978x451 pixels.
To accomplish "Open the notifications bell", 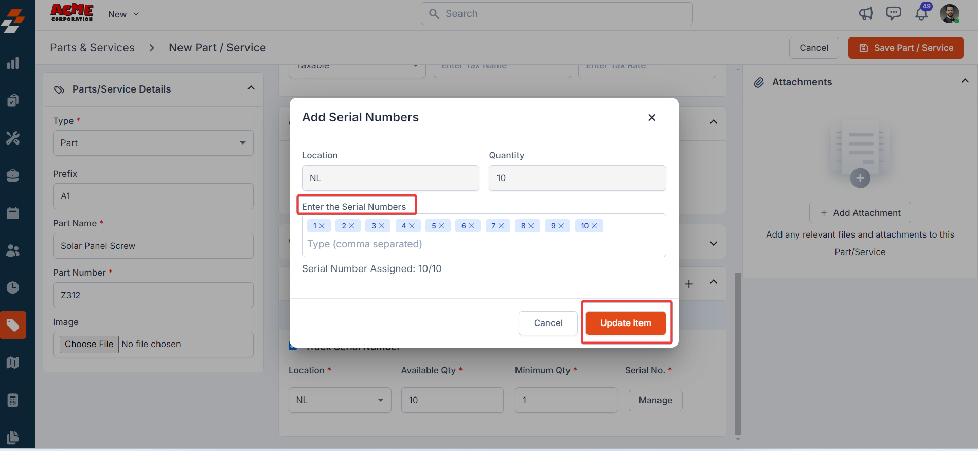I will click(921, 14).
